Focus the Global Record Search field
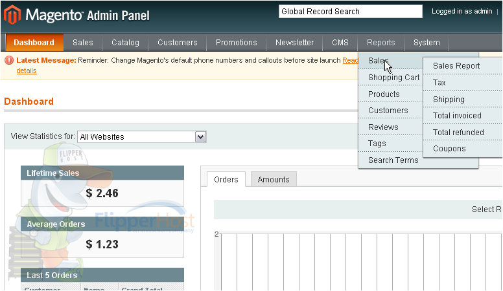Viewport: 503px width, 291px height. tap(350, 12)
